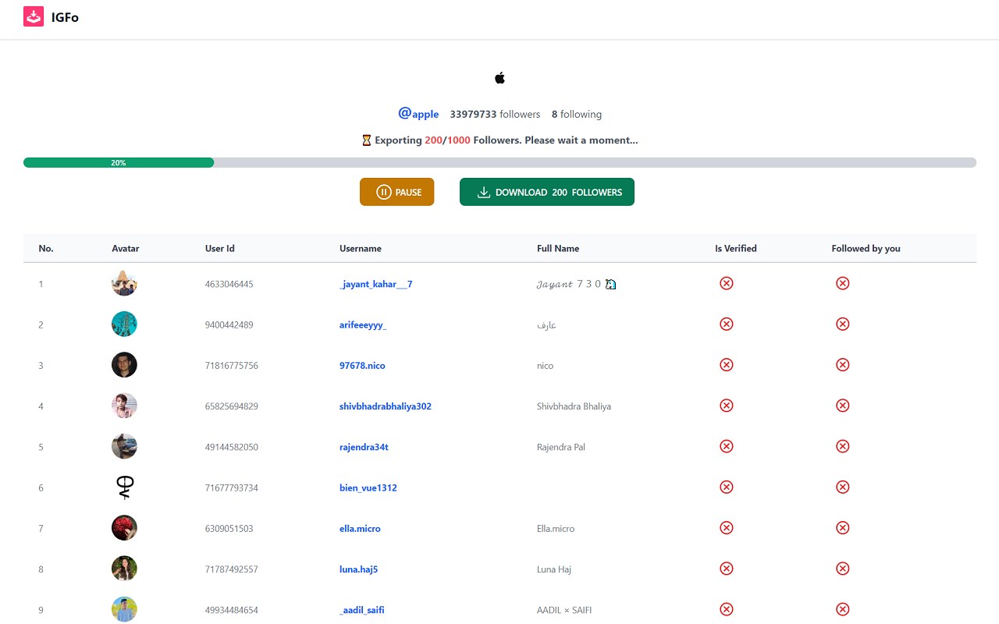This screenshot has height=624, width=999.
Task: Click Followed by you icon for bien_vue1312
Action: (843, 487)
